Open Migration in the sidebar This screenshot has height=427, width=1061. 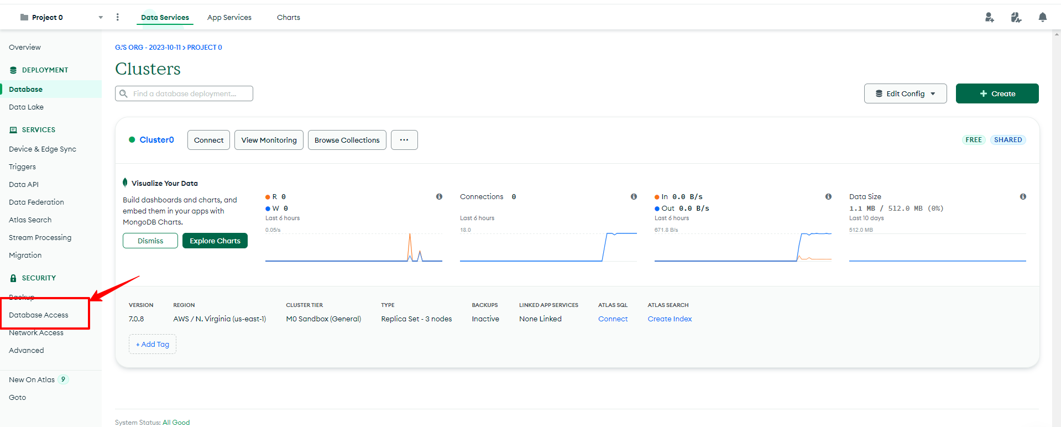coord(25,255)
